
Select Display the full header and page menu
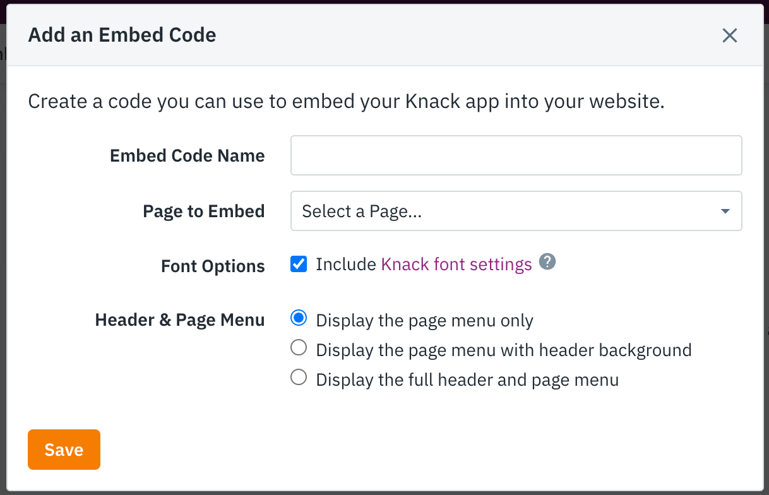(x=298, y=377)
